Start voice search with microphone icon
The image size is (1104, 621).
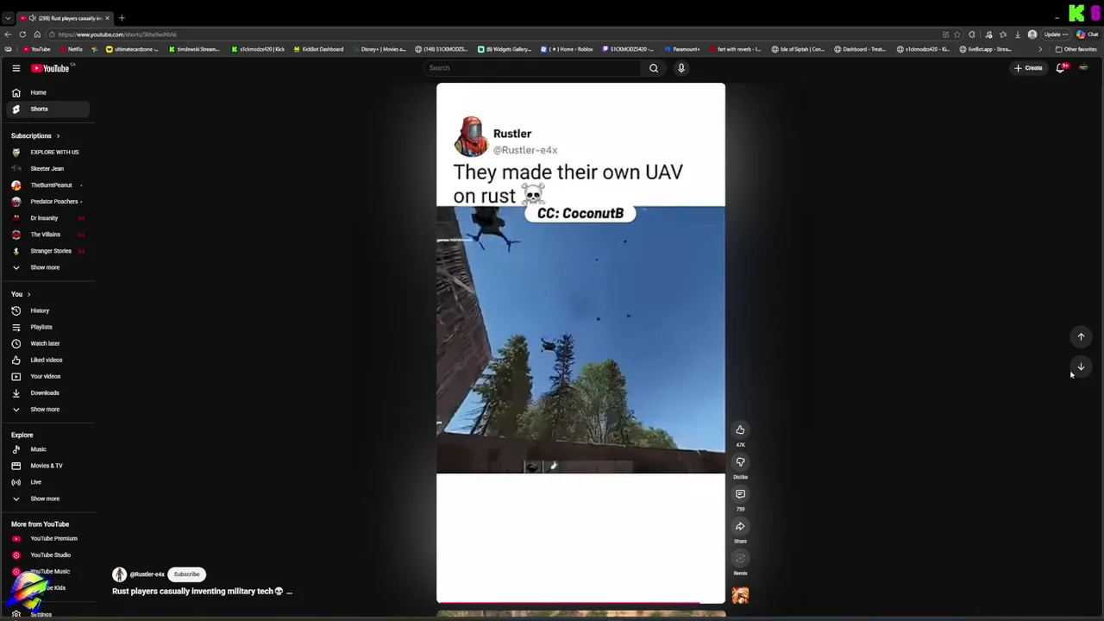pyautogui.click(x=681, y=68)
